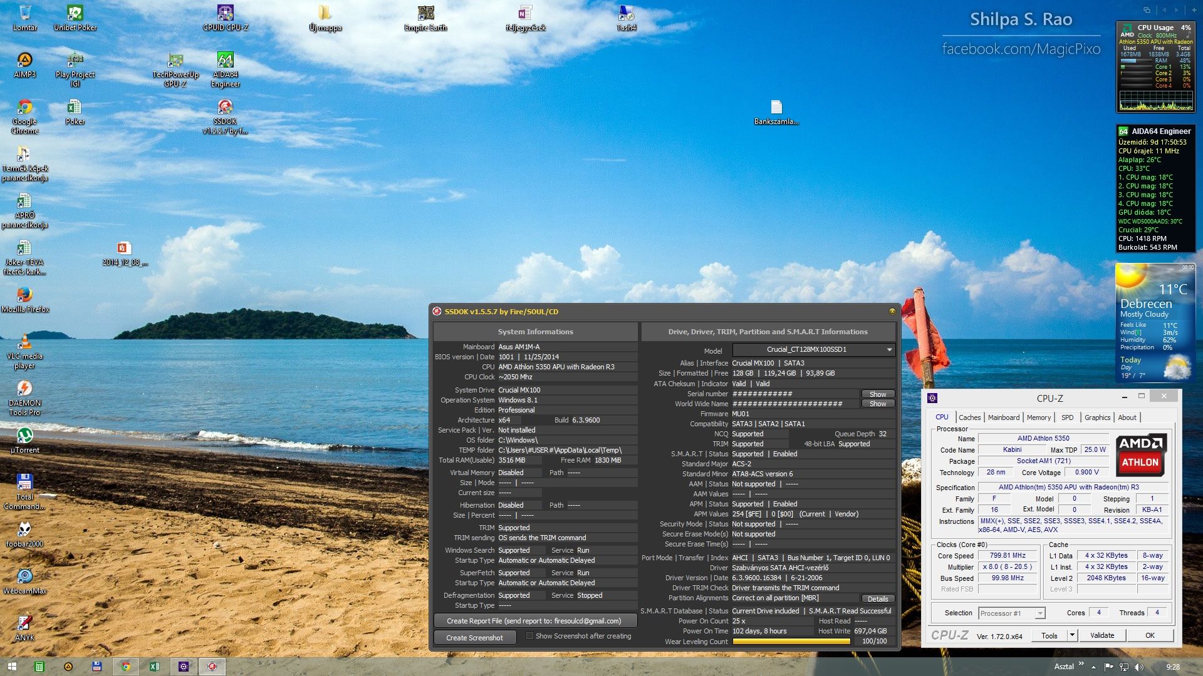Open the CPU-Z Processor Selection dropdown

1039,613
